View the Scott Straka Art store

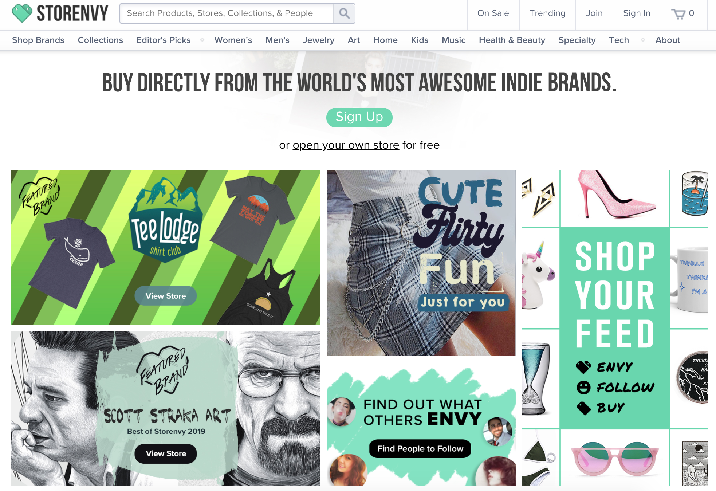pos(166,453)
